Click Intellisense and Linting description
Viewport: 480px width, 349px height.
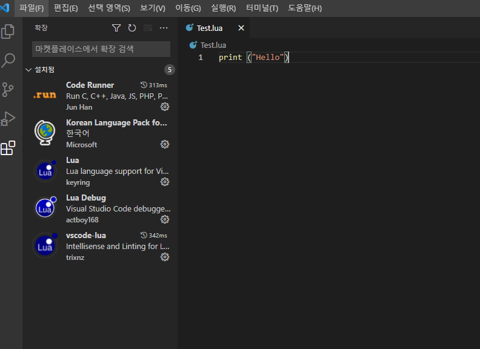(118, 246)
